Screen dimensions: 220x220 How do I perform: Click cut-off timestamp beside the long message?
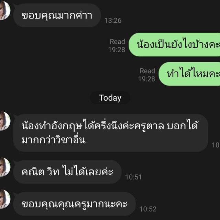point(216,145)
